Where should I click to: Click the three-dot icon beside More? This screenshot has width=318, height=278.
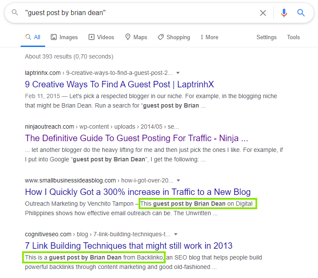[202, 37]
